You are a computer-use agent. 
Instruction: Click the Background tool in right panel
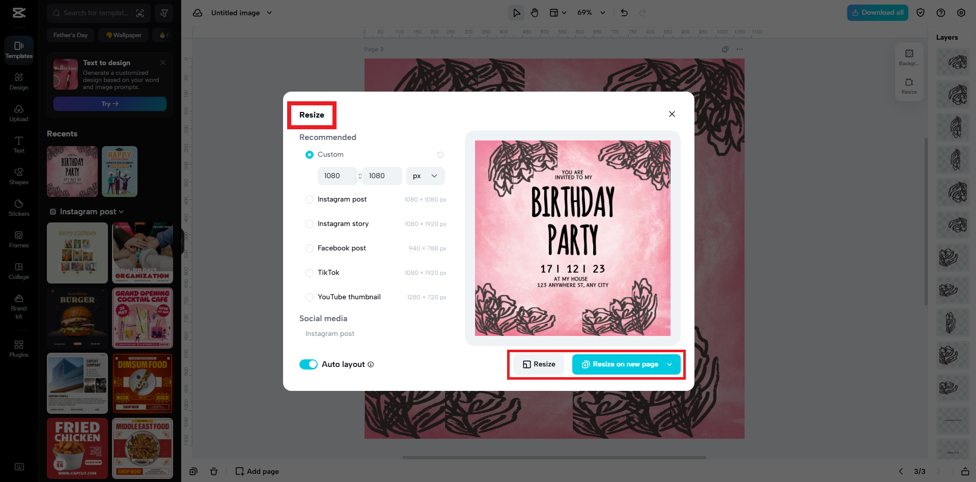pos(909,57)
